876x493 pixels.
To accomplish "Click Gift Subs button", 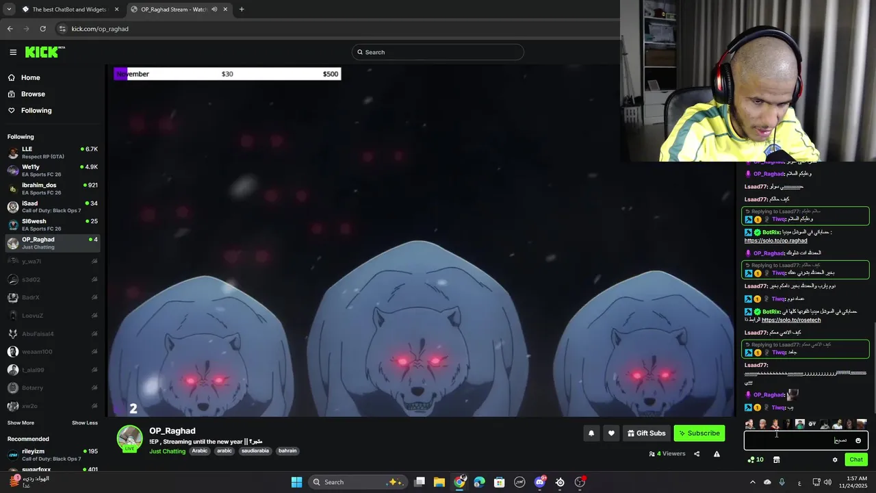I will (x=646, y=433).
